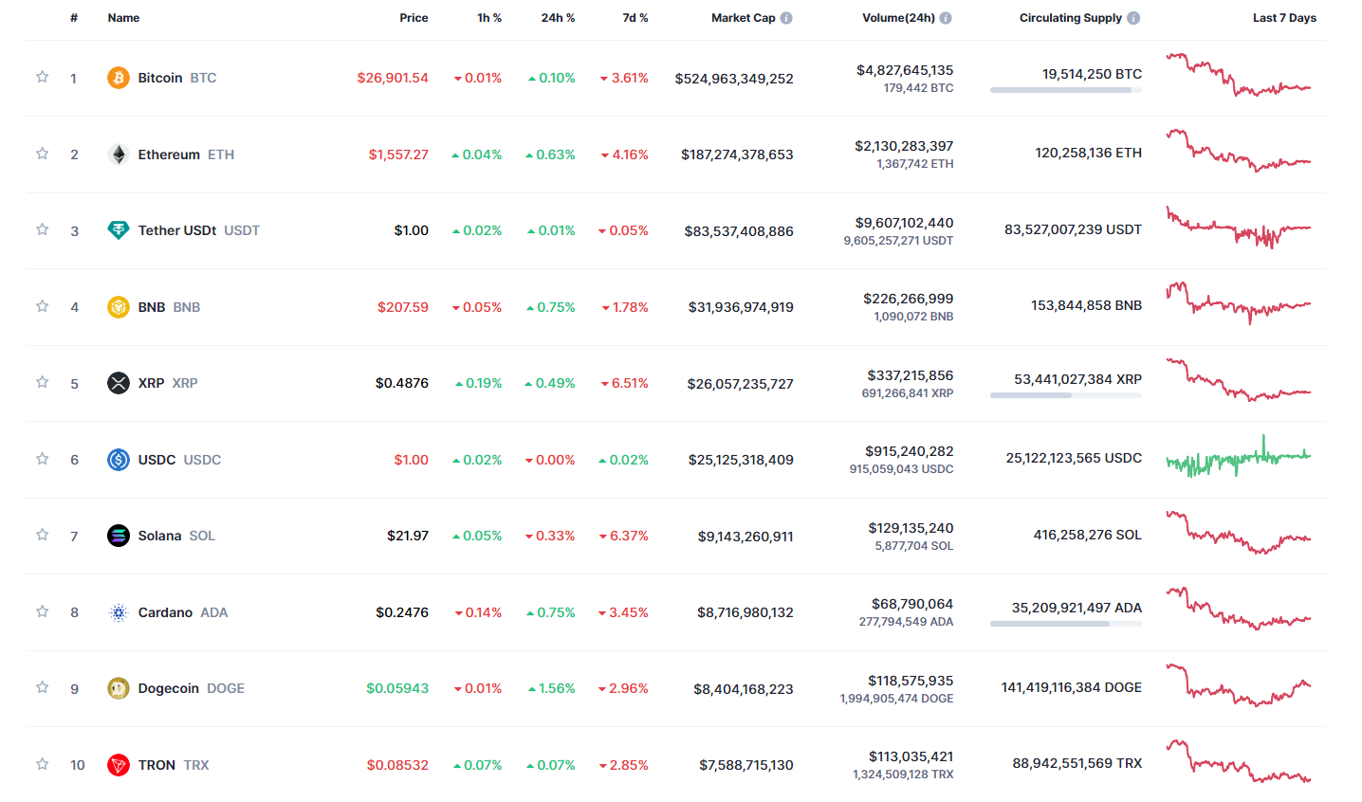
Task: Open Tether USDt's 7-day sparkline chart
Action: click(x=1239, y=228)
